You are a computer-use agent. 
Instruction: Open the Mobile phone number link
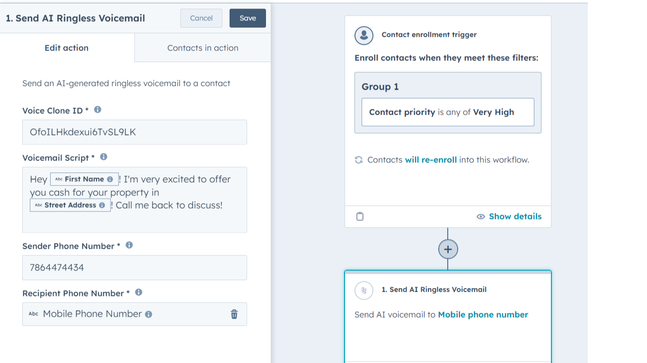pos(483,315)
